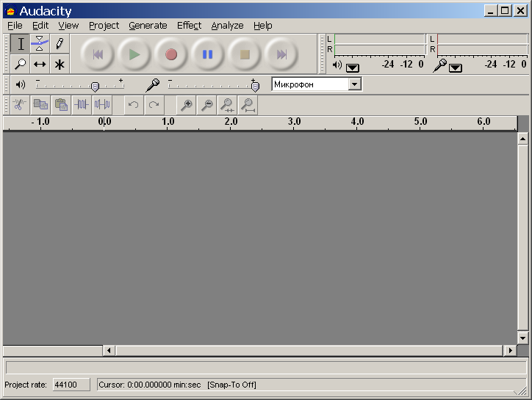Click the Zoom In magnifier icon
532x400 pixels.
[x=186, y=105]
